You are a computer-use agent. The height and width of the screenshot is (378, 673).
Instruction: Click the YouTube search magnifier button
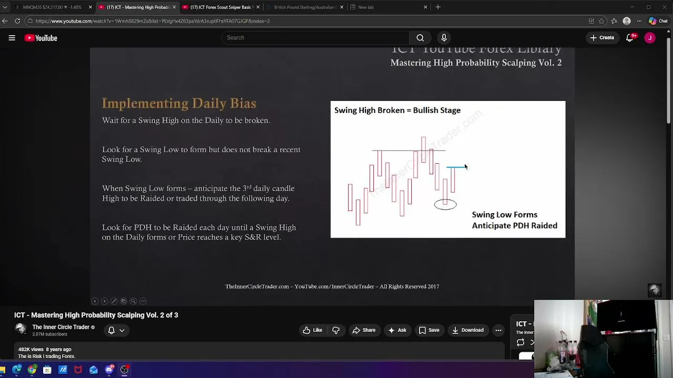pos(420,38)
